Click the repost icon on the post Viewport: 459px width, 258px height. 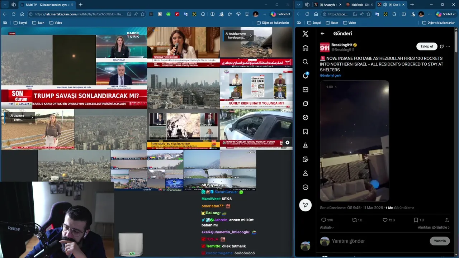[354, 220]
